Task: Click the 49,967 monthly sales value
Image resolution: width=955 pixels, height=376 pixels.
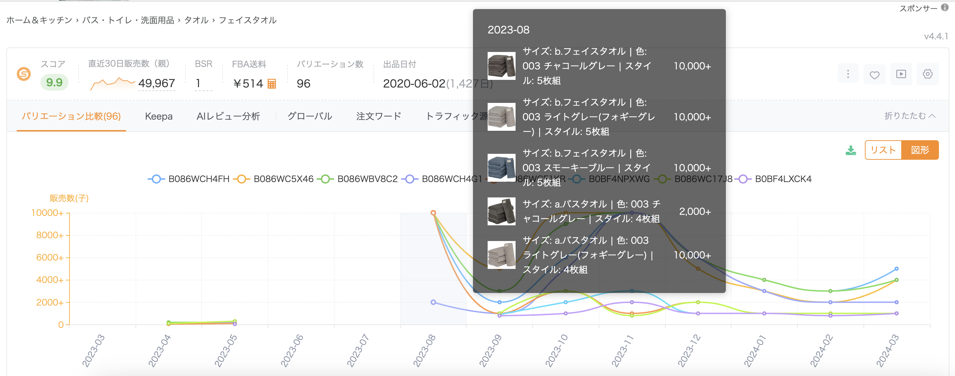Action: (156, 83)
